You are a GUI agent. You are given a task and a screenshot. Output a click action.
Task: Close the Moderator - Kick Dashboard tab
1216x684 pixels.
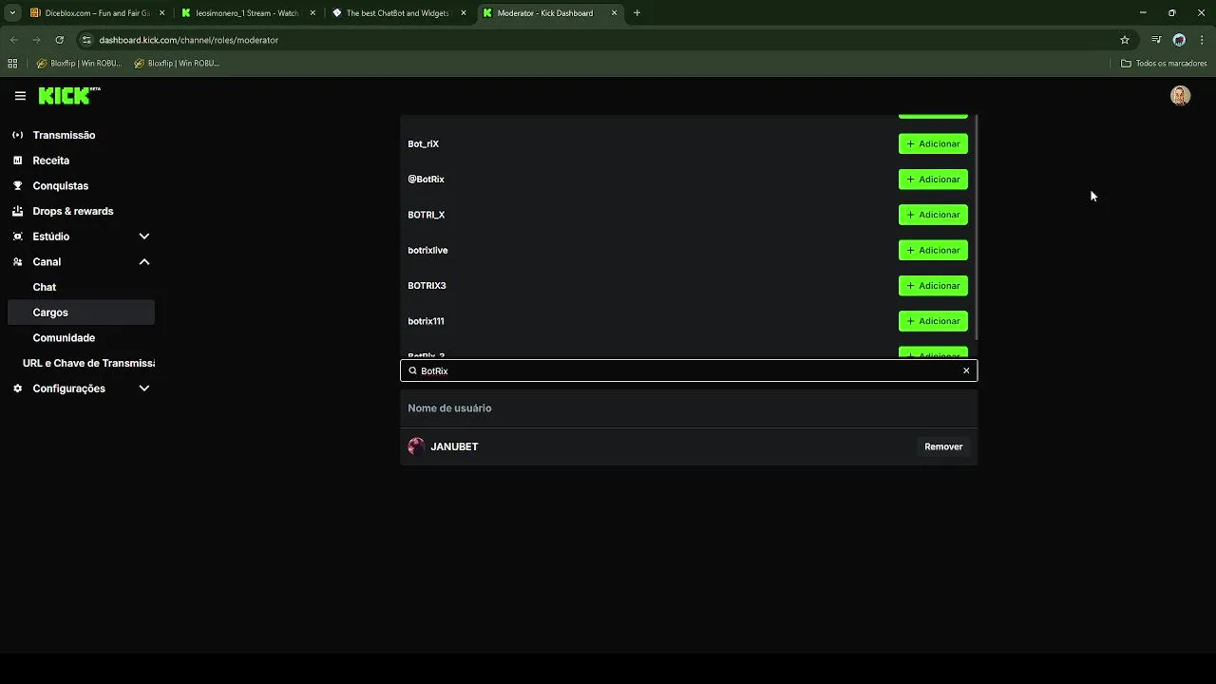[x=614, y=13]
